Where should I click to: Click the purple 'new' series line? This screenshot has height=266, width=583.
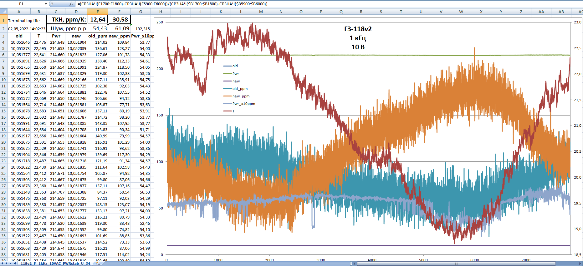[368, 245]
